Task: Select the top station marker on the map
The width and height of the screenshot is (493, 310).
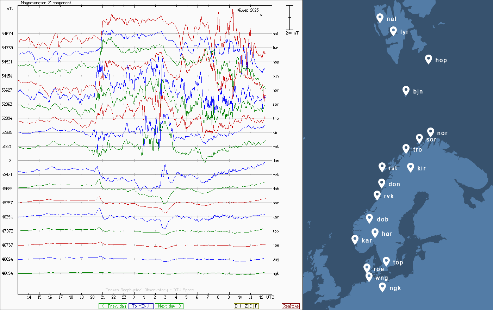Action: [x=386, y=261]
